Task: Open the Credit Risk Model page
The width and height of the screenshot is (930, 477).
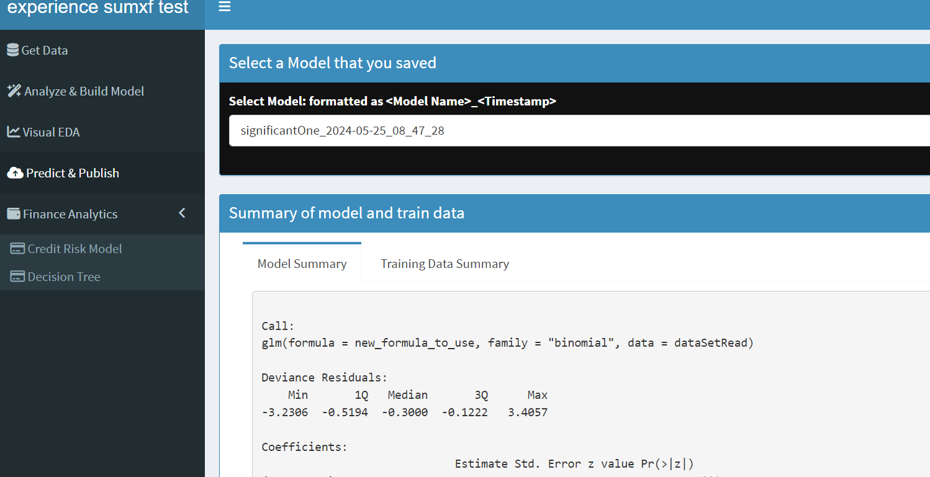Action: tap(102, 249)
